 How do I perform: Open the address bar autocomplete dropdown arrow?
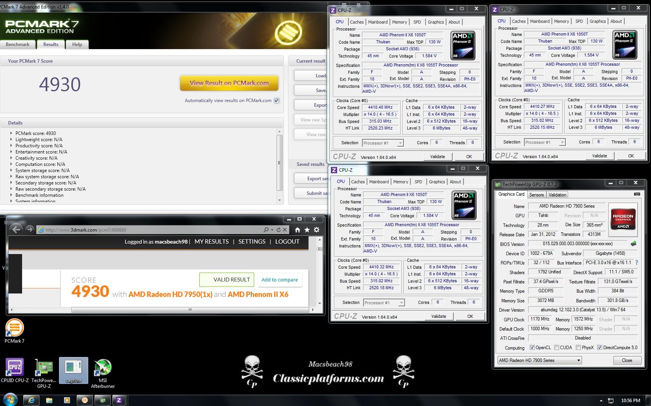click(272, 230)
